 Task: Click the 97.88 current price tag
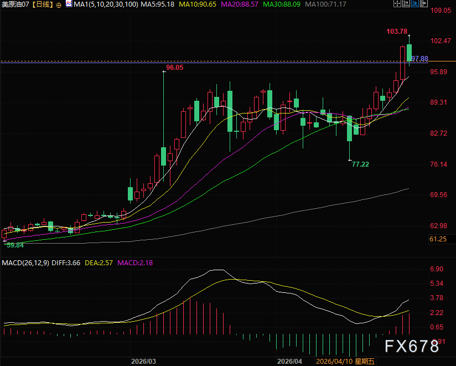point(419,59)
